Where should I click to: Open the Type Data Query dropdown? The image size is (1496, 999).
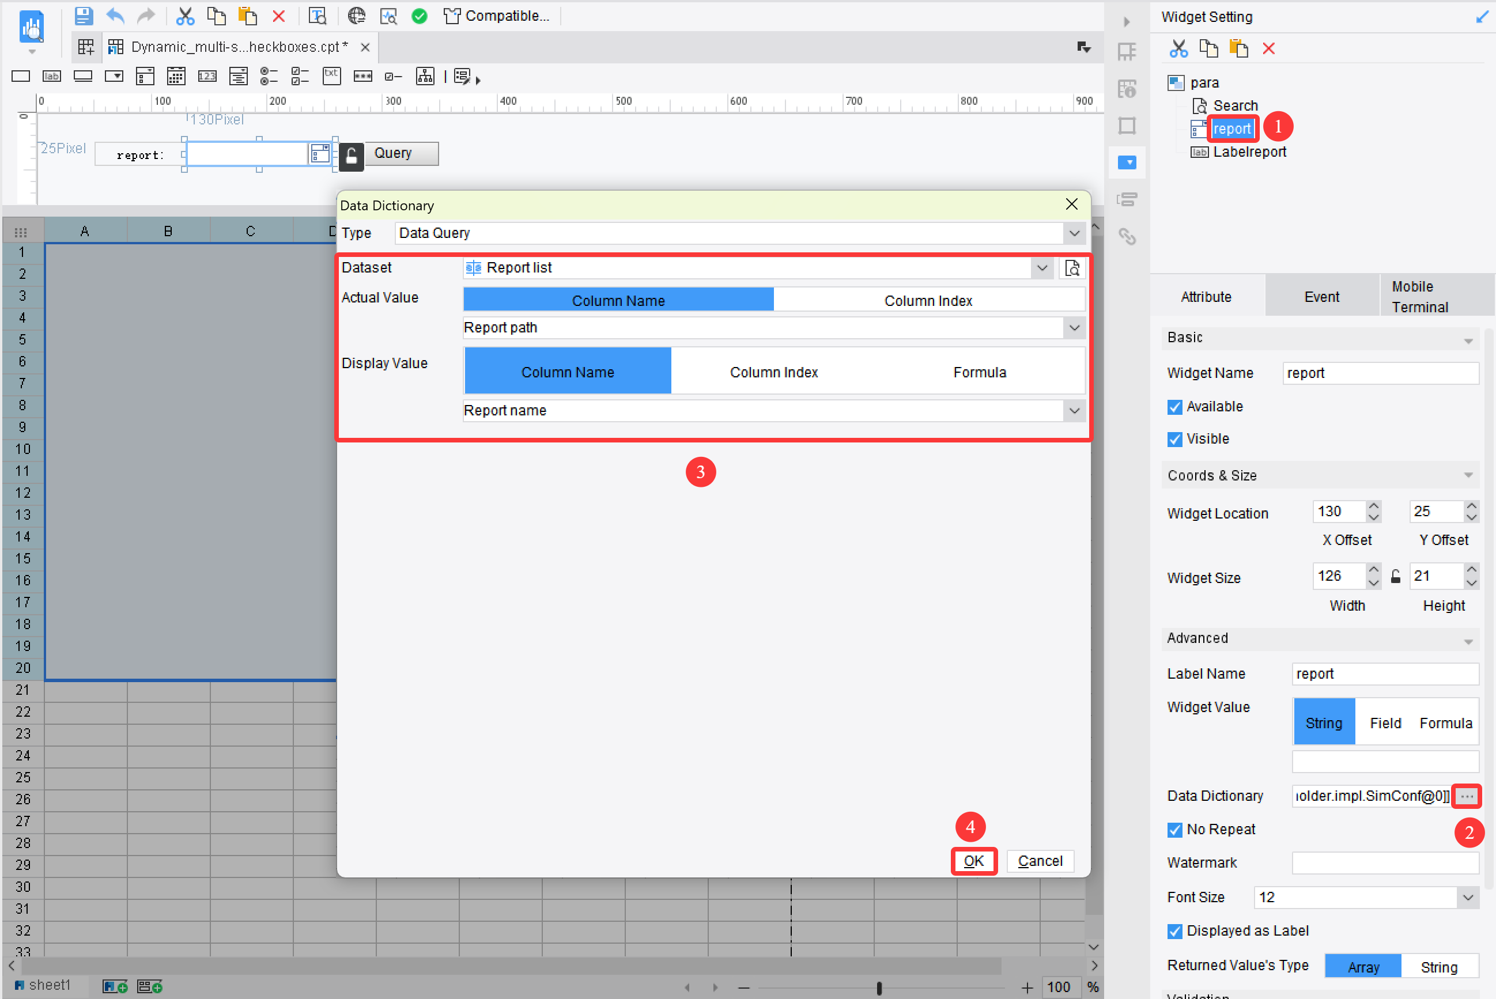pos(1074,233)
